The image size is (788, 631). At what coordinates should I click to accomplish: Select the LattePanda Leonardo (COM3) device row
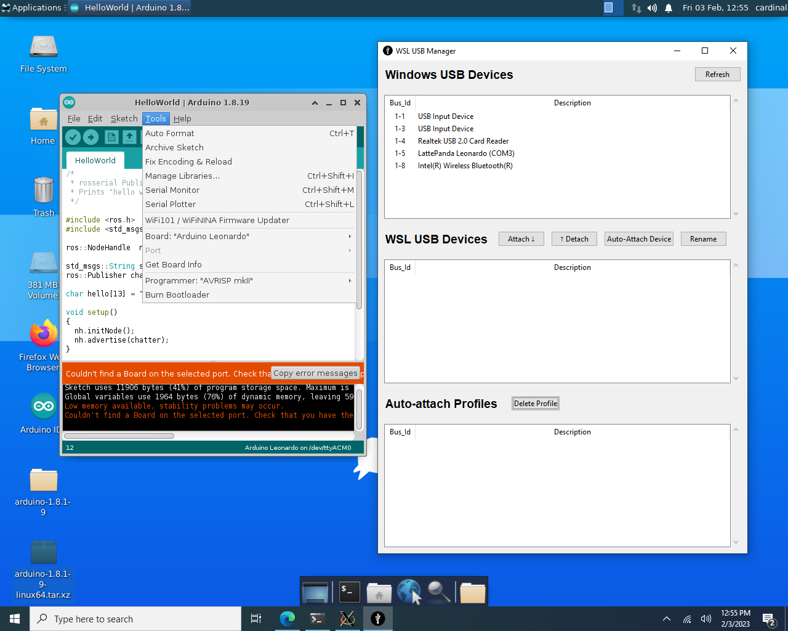click(465, 153)
